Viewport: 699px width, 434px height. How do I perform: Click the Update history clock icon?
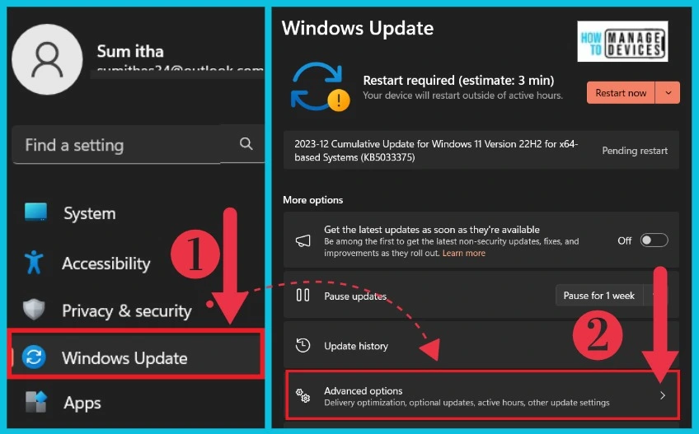[x=303, y=345]
